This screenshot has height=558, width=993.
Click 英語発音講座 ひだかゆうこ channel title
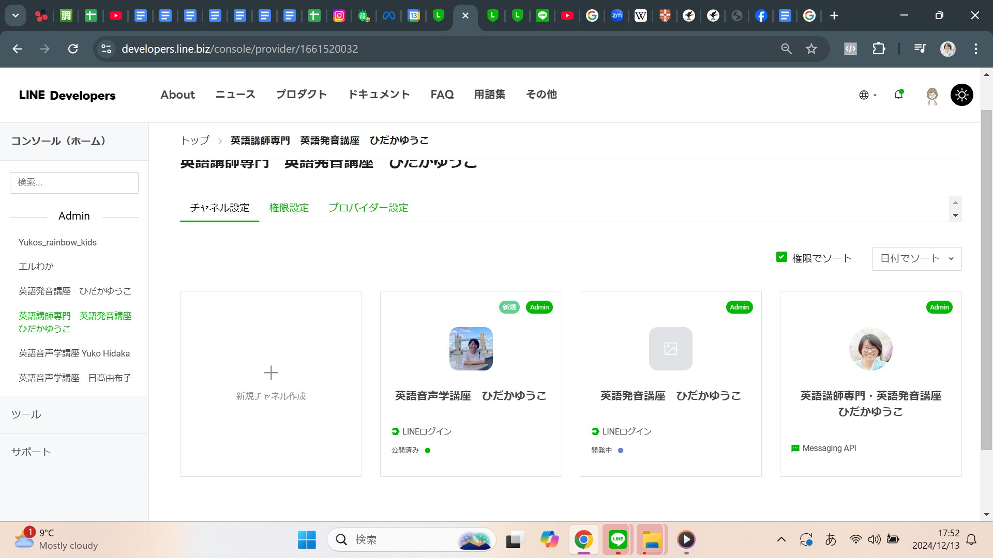tap(671, 396)
